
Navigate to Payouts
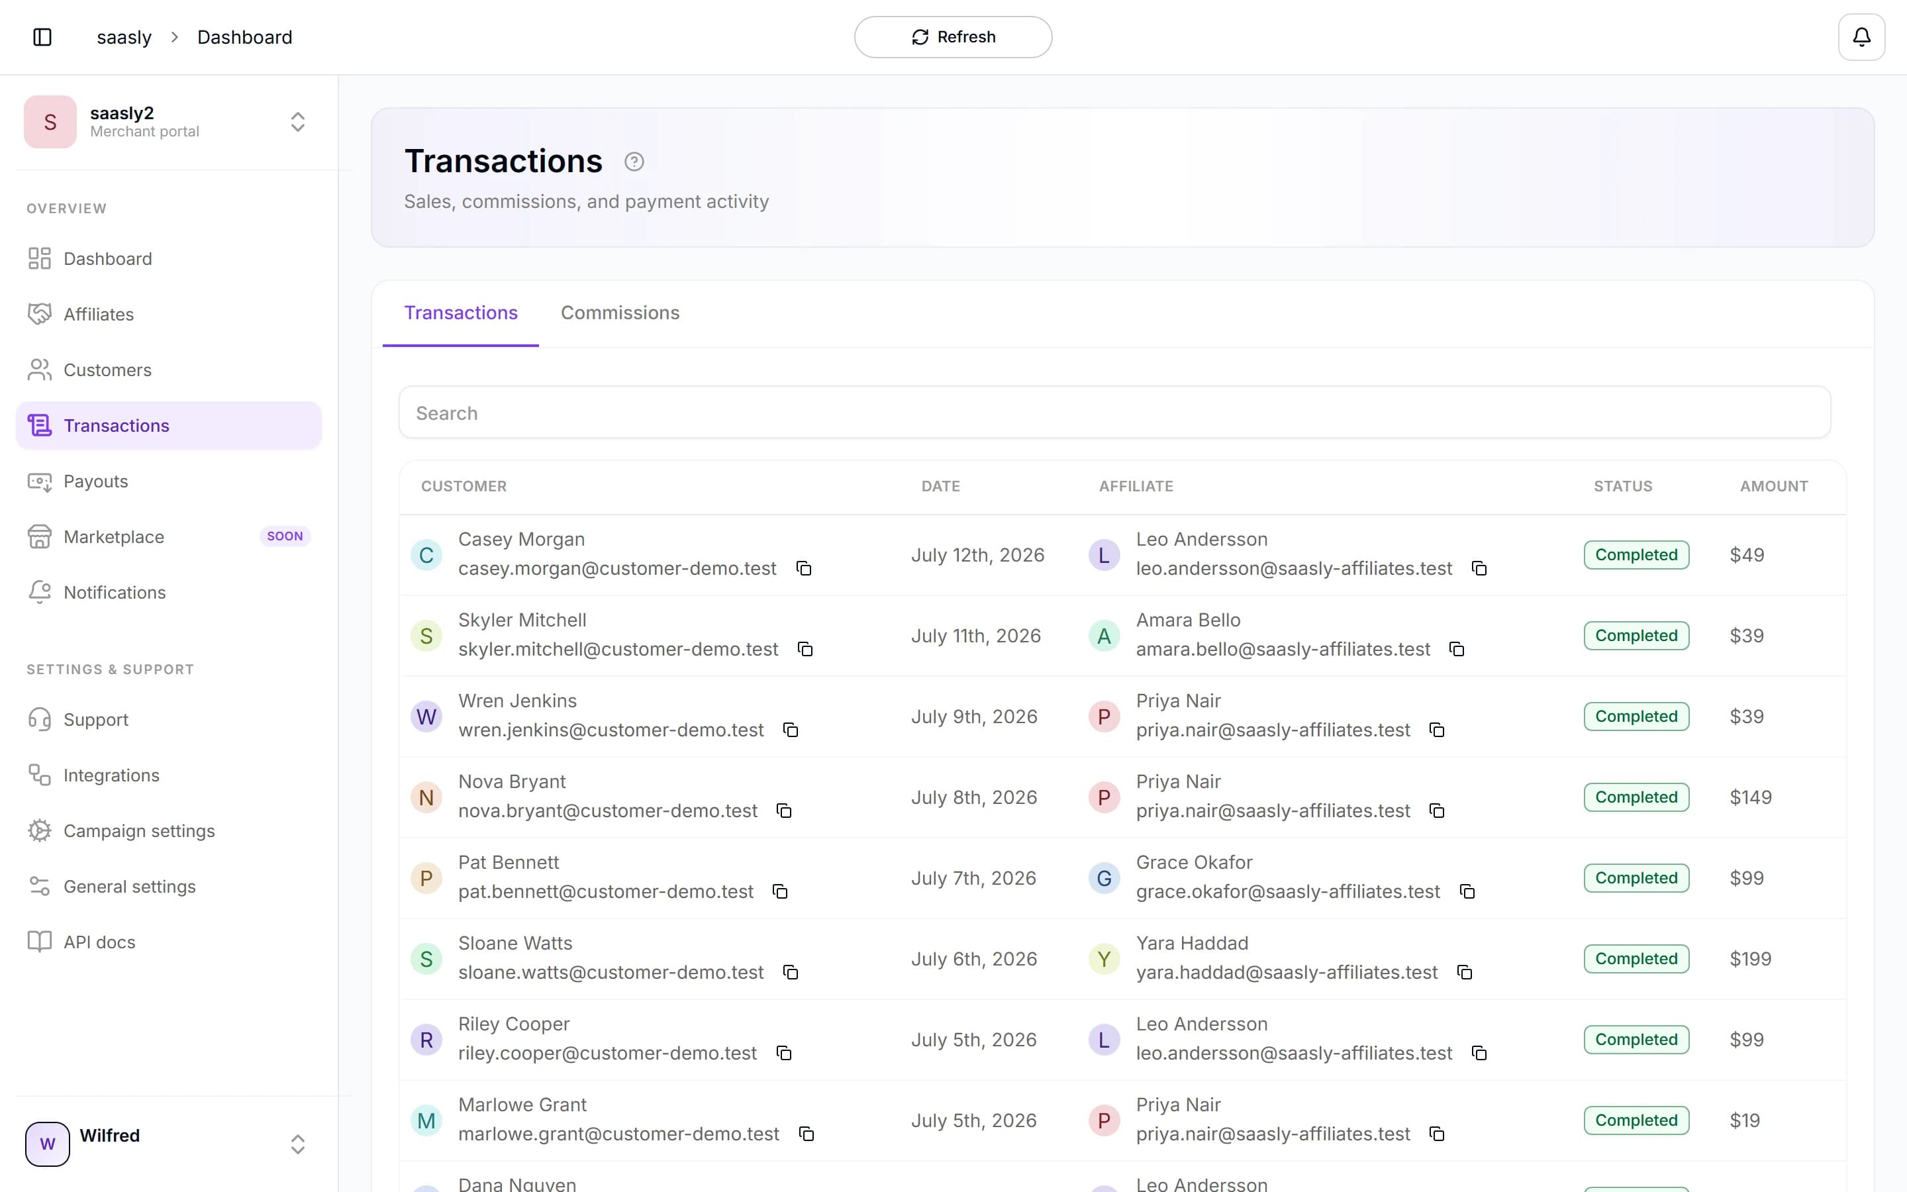(x=169, y=481)
